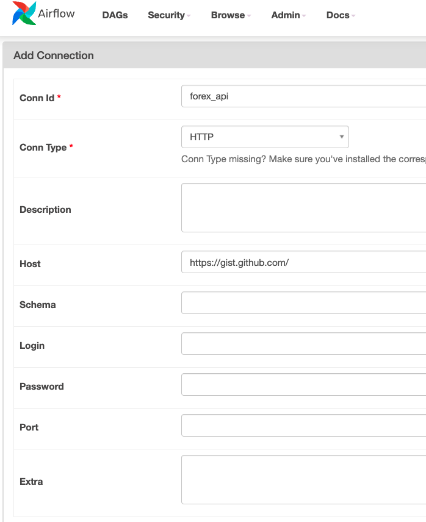The width and height of the screenshot is (426, 522).
Task: Click the Schema input field
Action: pyautogui.click(x=304, y=302)
